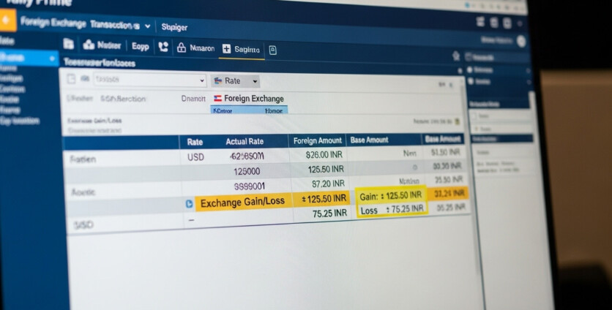Click the arrow on the highlighted sidebar item
612x310 pixels.
52,59
